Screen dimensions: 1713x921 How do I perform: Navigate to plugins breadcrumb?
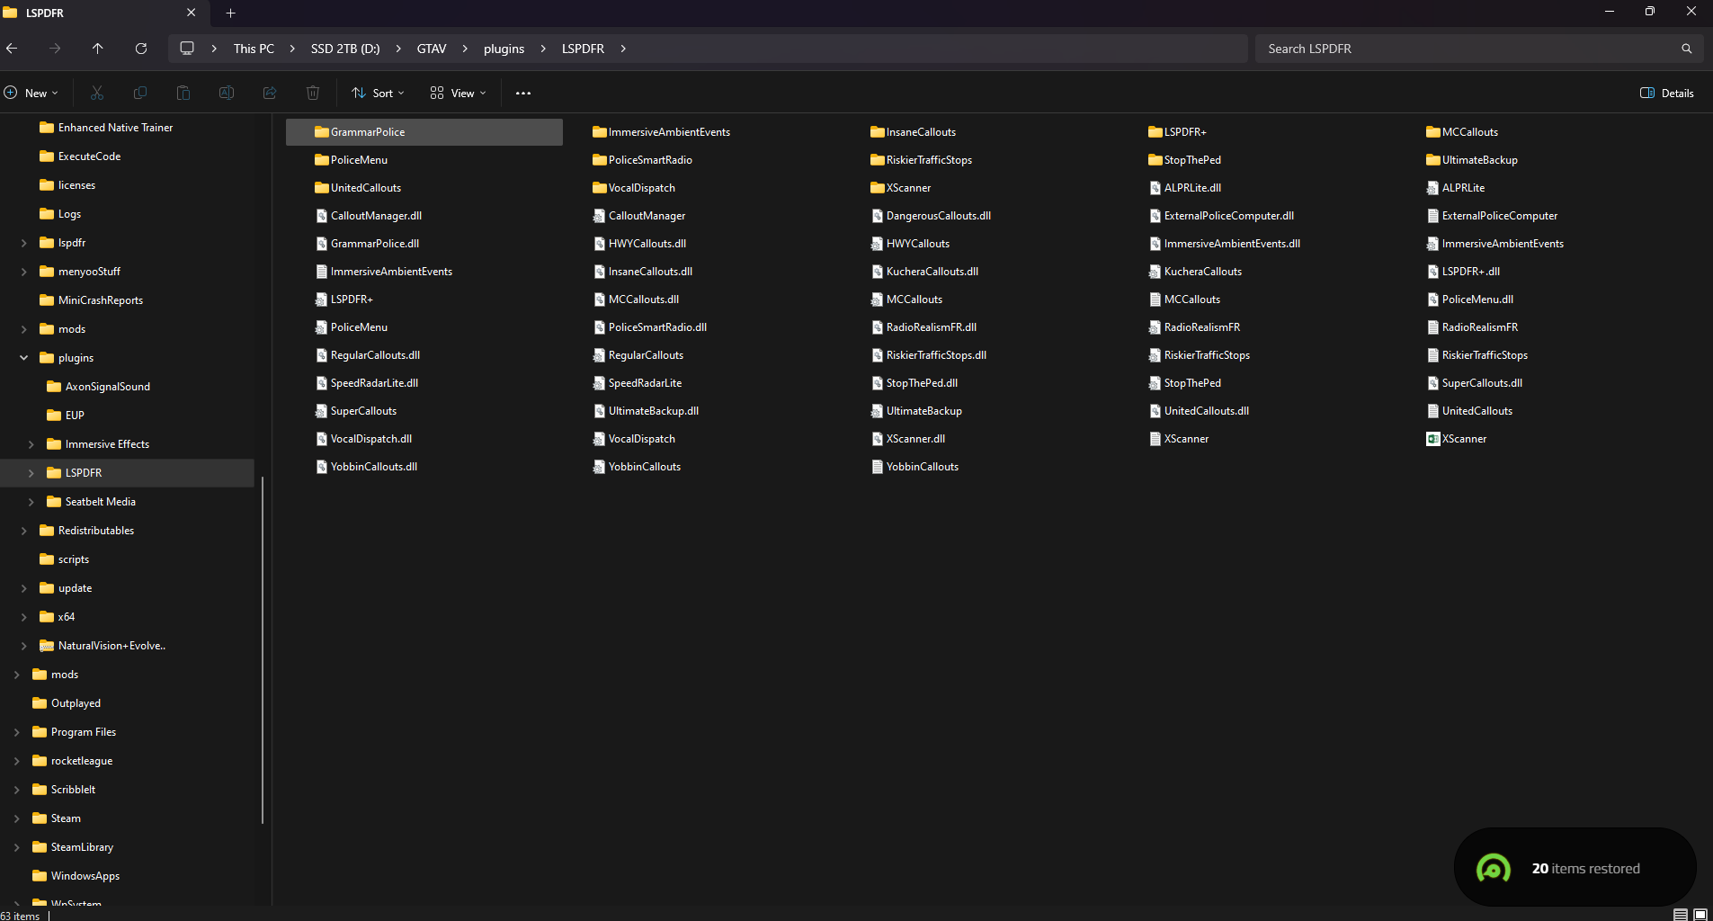pyautogui.click(x=504, y=49)
